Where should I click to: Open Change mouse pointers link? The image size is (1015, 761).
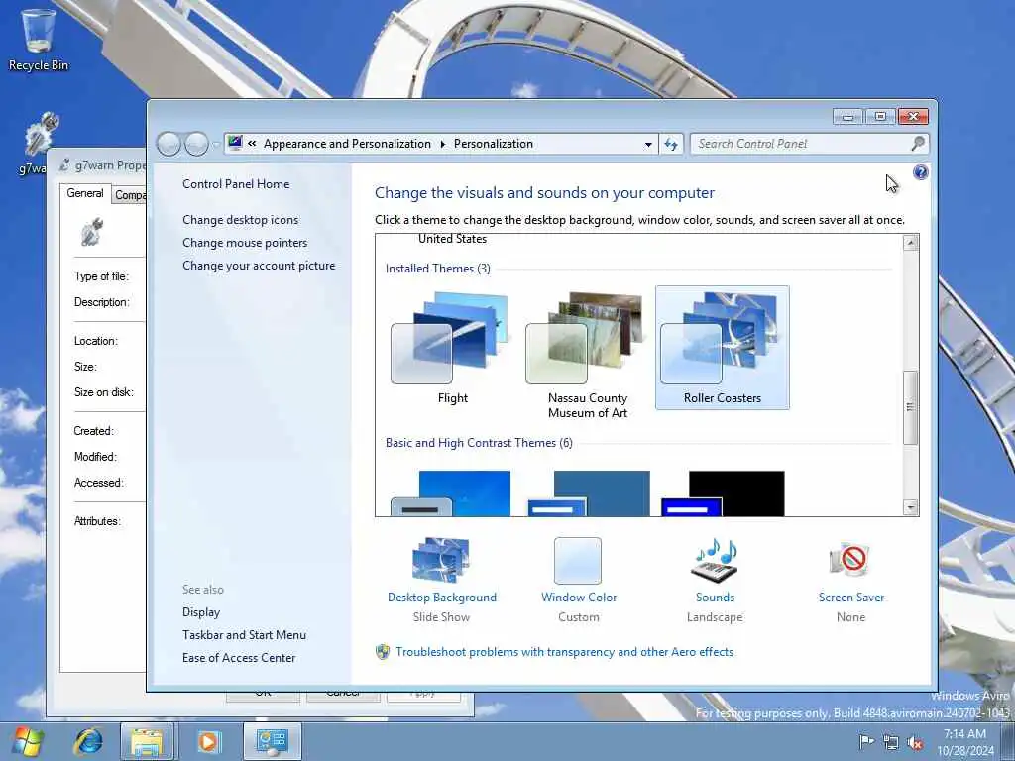point(245,243)
